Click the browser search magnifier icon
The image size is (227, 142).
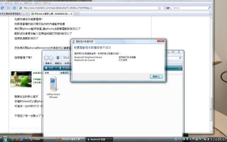pyautogui.click(x=209, y=8)
